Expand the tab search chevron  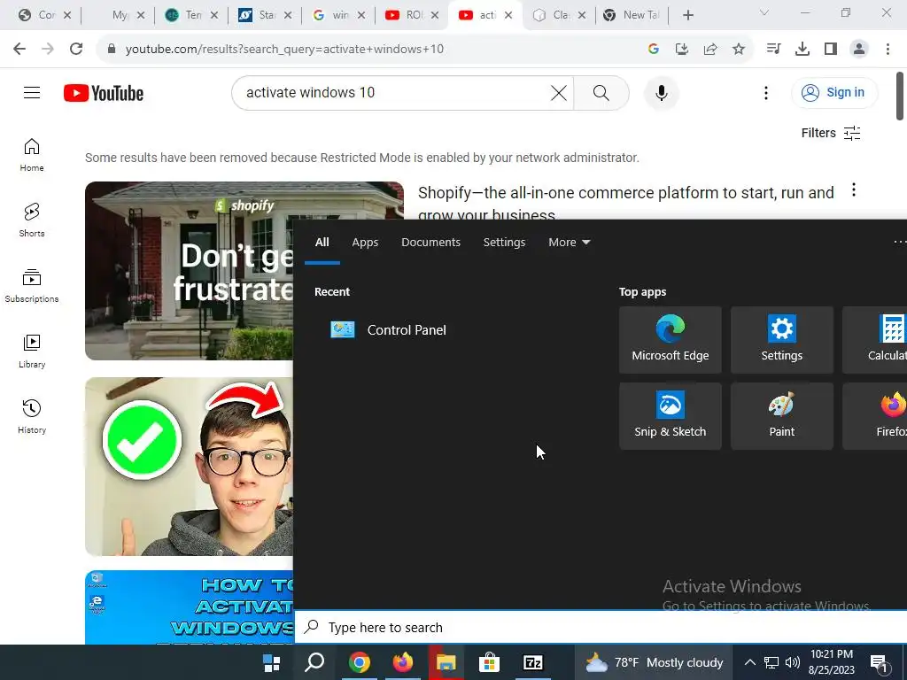pyautogui.click(x=764, y=12)
